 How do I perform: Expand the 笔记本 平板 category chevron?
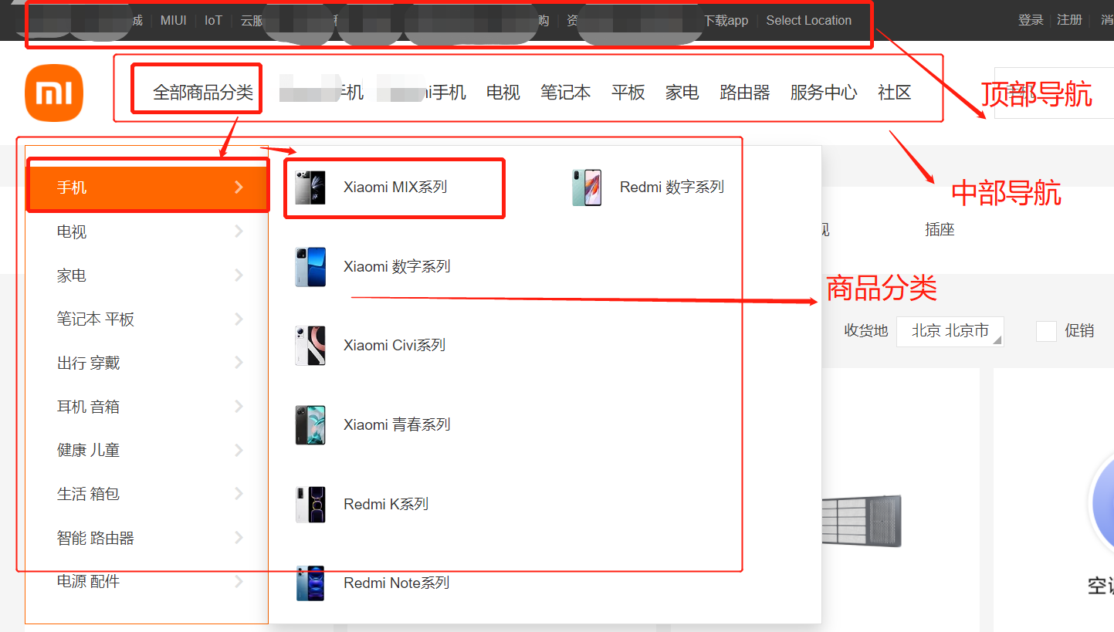coord(239,319)
